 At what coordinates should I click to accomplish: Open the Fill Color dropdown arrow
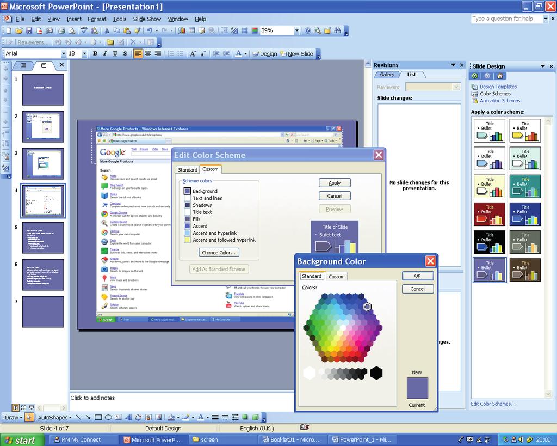(178, 417)
